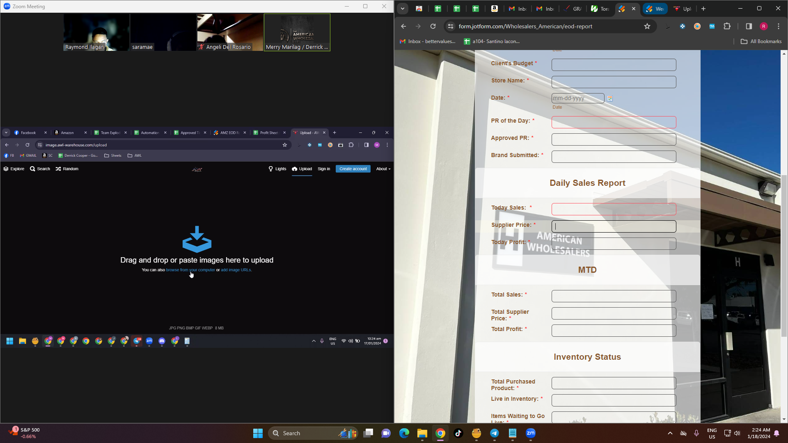Image resolution: width=788 pixels, height=443 pixels.
Task: Switch to Chrome on the taskbar
Action: 440,433
